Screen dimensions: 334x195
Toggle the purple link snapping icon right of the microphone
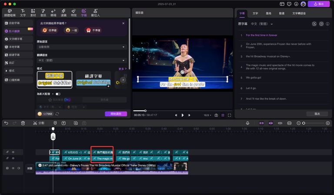point(261,123)
